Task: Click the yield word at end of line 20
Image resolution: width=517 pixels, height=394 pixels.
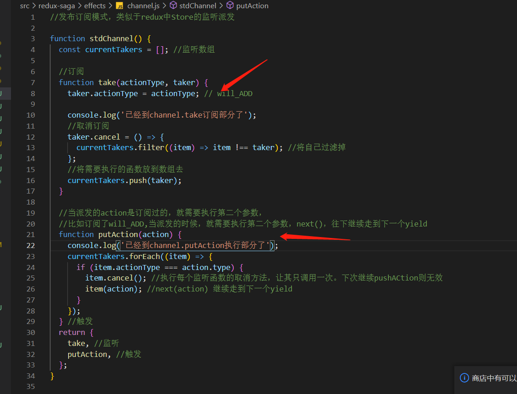Action: (416, 224)
